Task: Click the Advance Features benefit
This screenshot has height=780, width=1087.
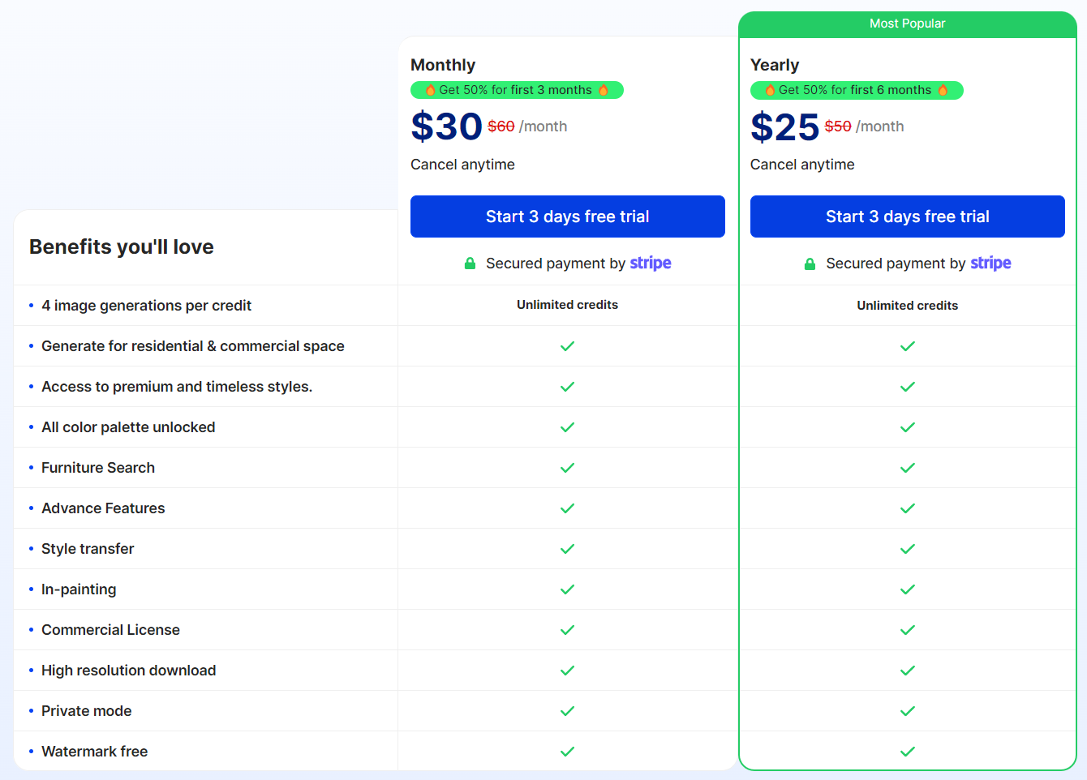Action: tap(103, 508)
